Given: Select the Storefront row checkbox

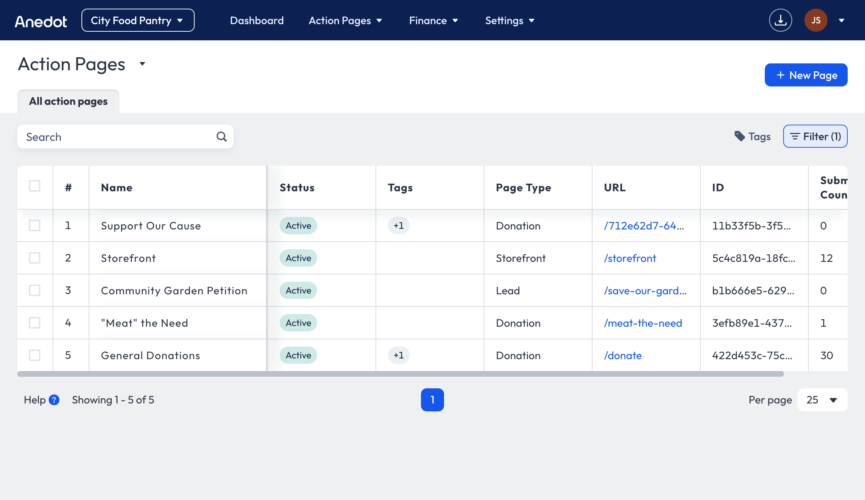Looking at the screenshot, I should coord(35,258).
